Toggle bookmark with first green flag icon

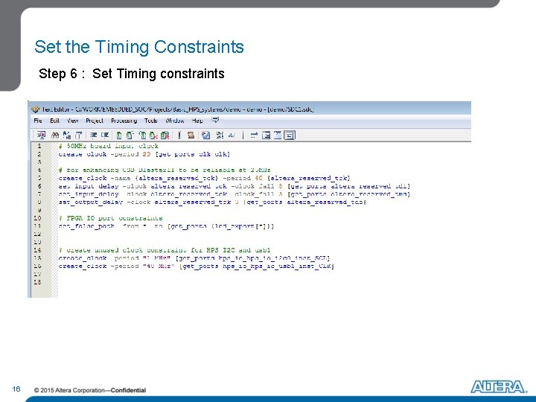[x=118, y=135]
